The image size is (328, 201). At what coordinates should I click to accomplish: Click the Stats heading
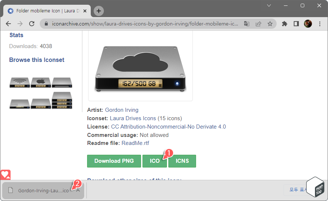(16, 35)
